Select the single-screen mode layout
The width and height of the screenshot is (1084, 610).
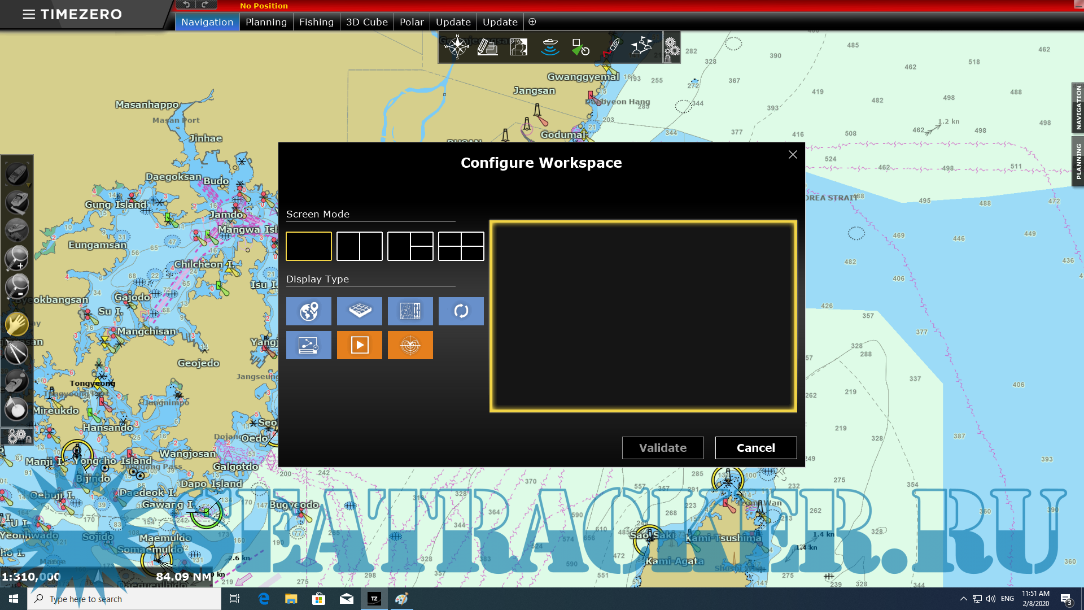pos(309,246)
